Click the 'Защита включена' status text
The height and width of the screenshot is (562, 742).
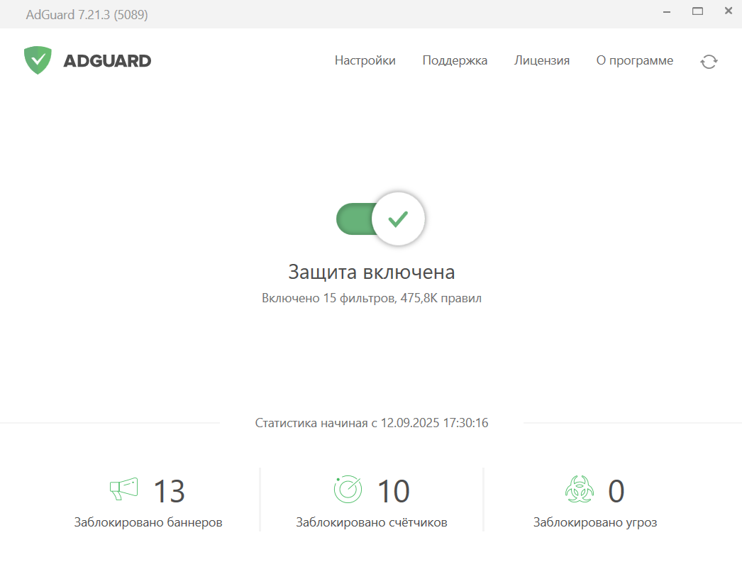372,271
